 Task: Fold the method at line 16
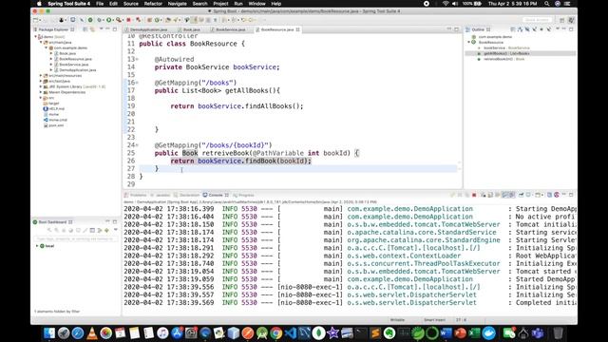click(x=137, y=83)
